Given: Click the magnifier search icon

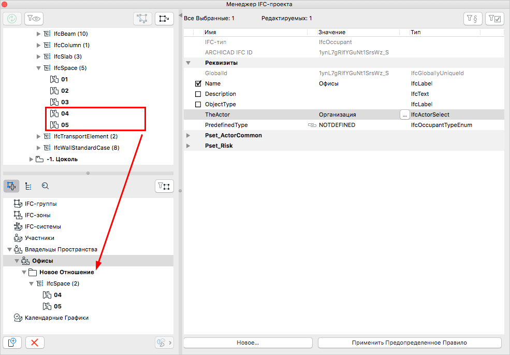Looking at the screenshot, I should 45,186.
